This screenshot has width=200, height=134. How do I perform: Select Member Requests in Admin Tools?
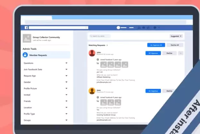click(46, 55)
